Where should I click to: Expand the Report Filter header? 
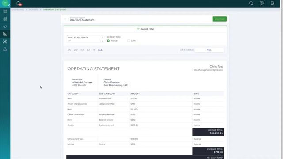(x=145, y=29)
